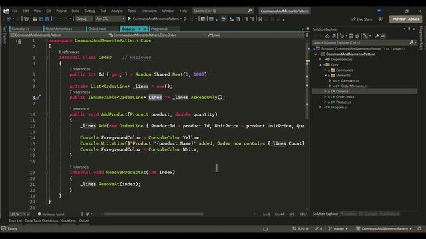Click Show All Files icon in Solution Explorer

(x=357, y=36)
